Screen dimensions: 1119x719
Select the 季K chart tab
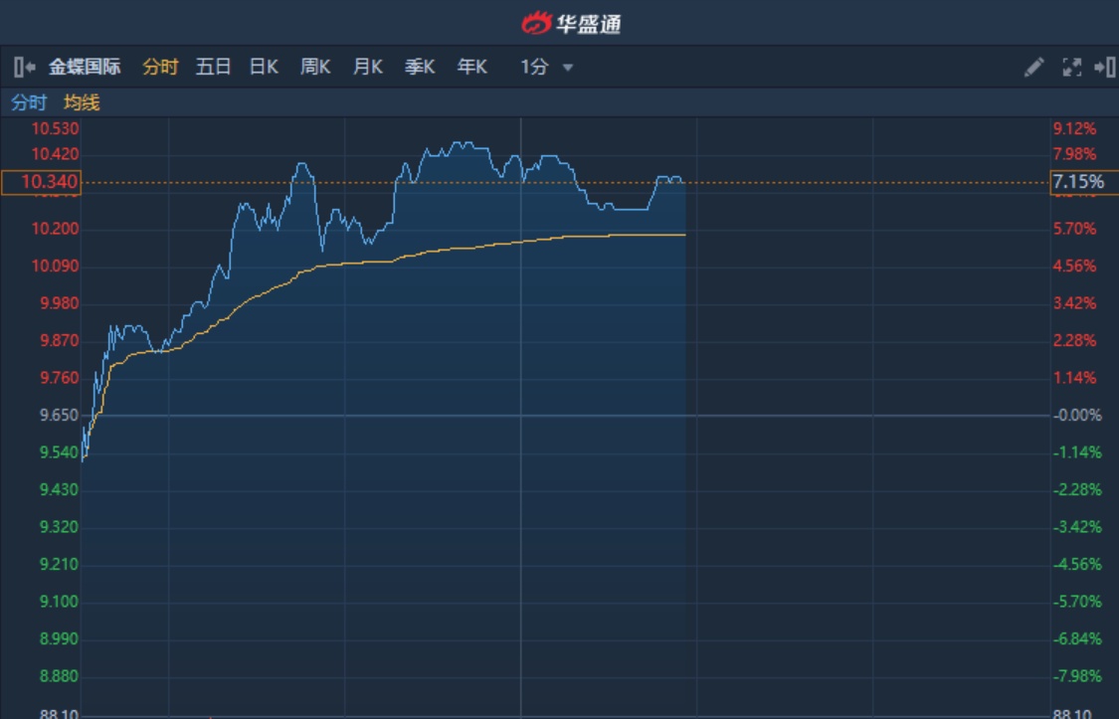pyautogui.click(x=420, y=68)
